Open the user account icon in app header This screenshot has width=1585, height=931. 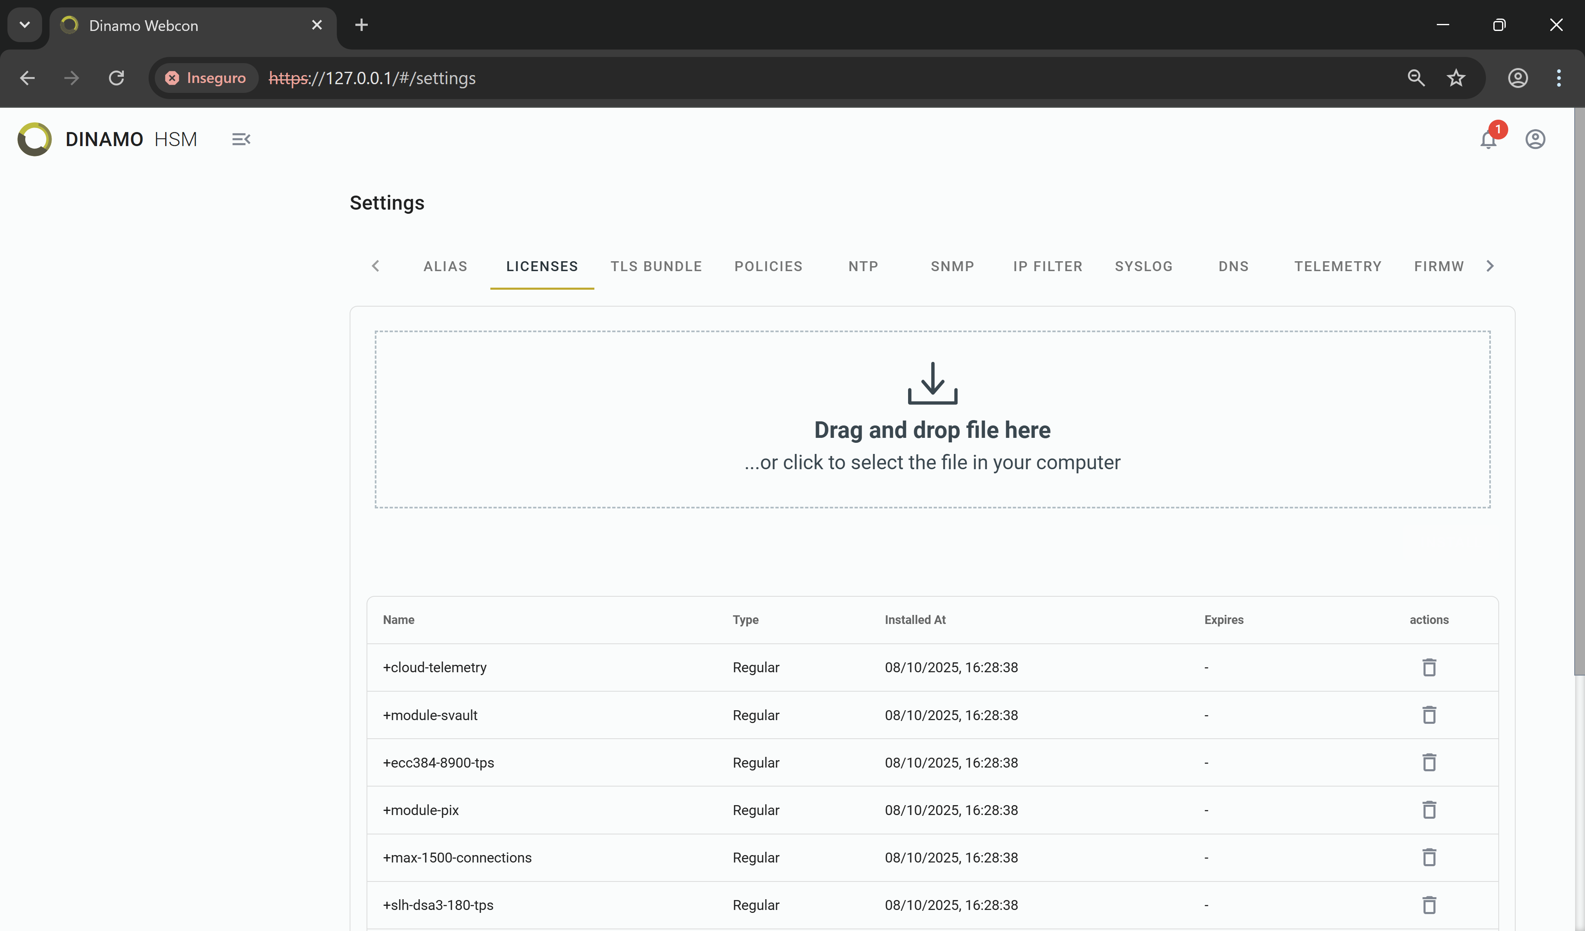[x=1535, y=139]
